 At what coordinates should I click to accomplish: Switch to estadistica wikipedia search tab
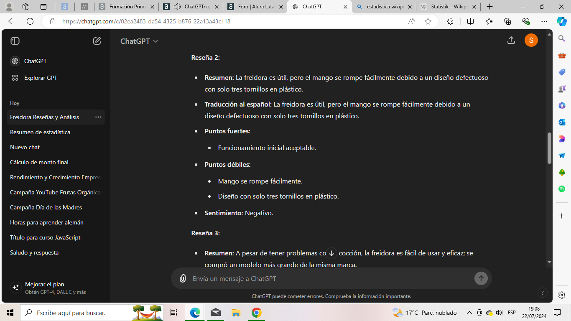point(384,7)
